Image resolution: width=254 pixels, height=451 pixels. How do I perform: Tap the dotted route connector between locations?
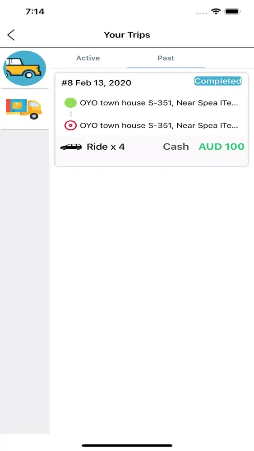pyautogui.click(x=71, y=114)
